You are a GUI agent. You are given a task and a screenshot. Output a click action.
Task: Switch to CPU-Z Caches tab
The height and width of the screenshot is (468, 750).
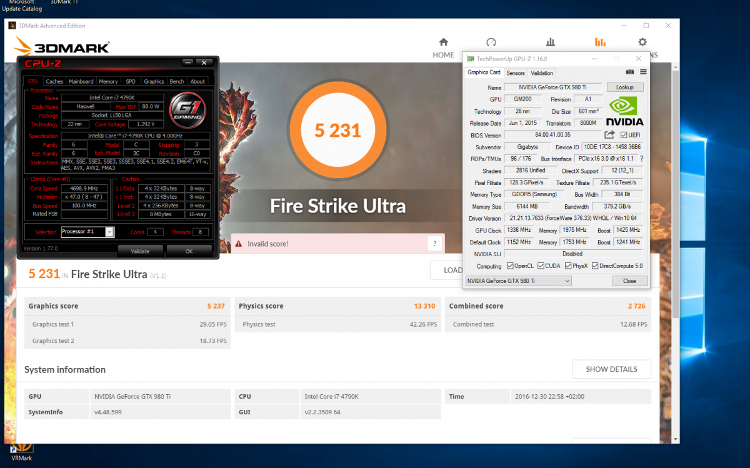pos(54,81)
